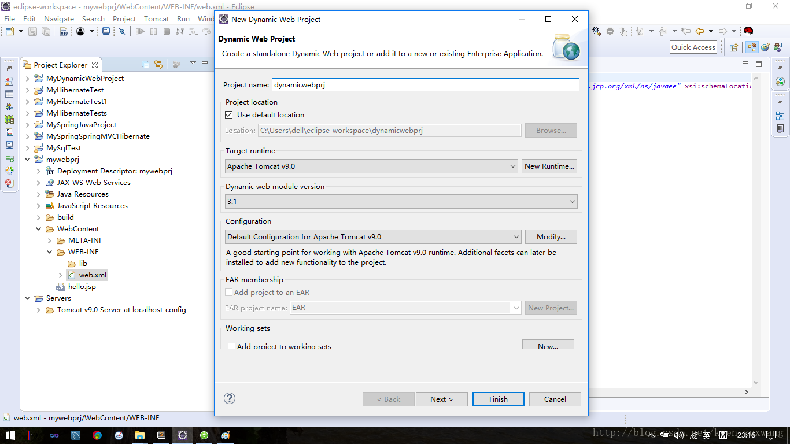Open Run menu
This screenshot has height=444, width=790.
click(183, 18)
